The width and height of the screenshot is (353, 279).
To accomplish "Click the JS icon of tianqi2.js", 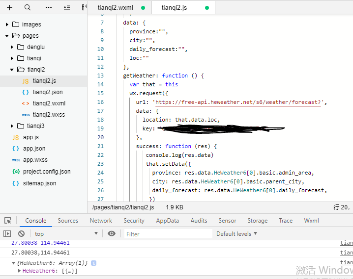I will pyautogui.click(x=26, y=81).
